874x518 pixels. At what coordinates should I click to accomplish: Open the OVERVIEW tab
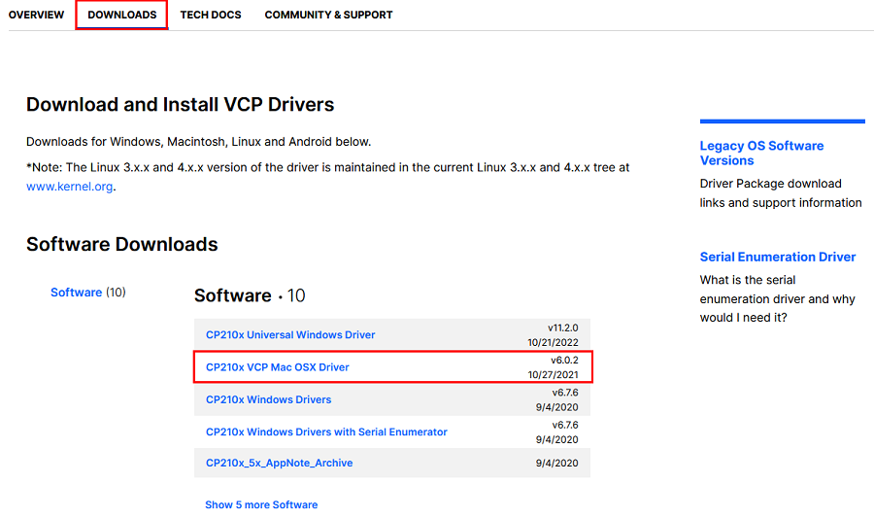click(36, 15)
